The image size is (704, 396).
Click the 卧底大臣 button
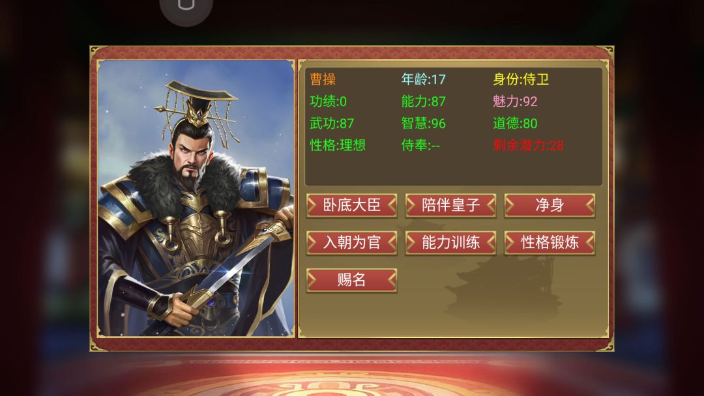(351, 205)
